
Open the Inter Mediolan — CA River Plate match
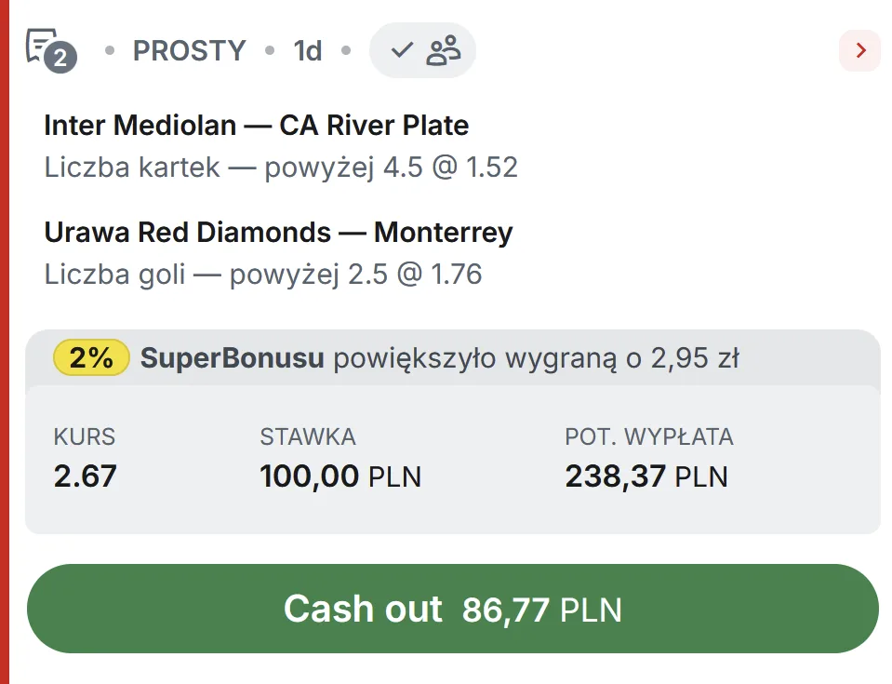[x=257, y=126]
